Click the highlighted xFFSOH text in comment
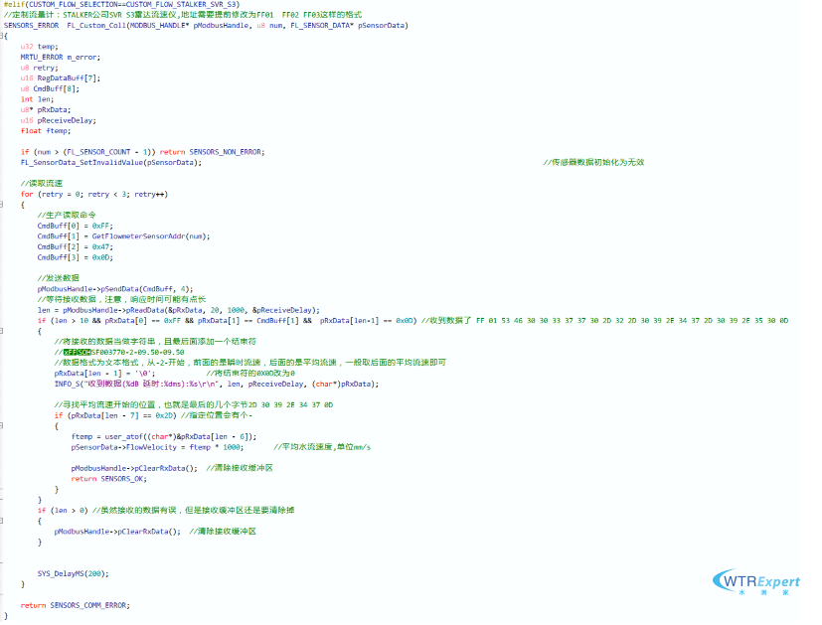This screenshot has width=822, height=625. [x=79, y=352]
